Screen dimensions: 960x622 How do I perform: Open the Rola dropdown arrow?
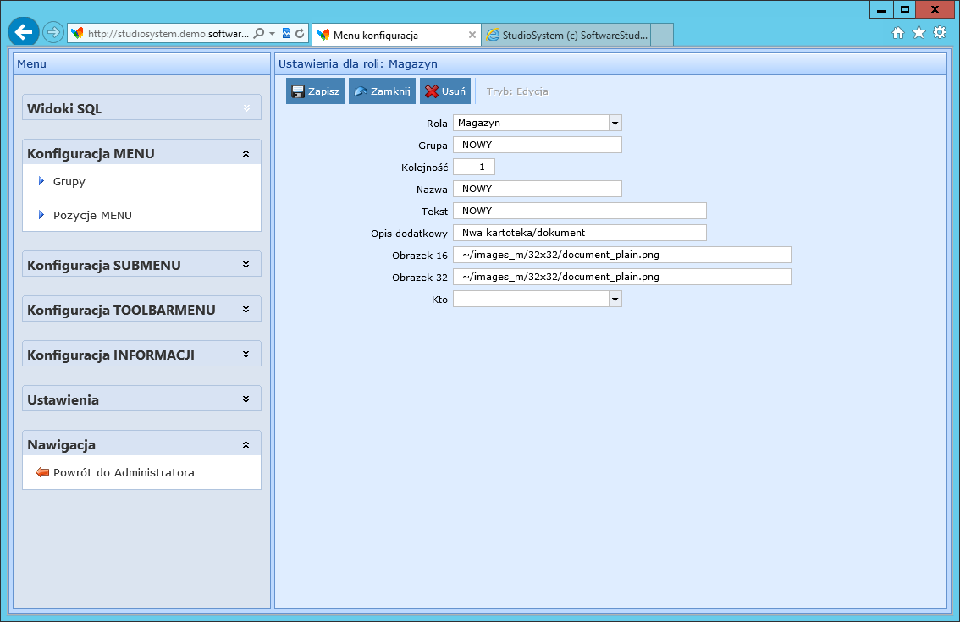coord(615,123)
